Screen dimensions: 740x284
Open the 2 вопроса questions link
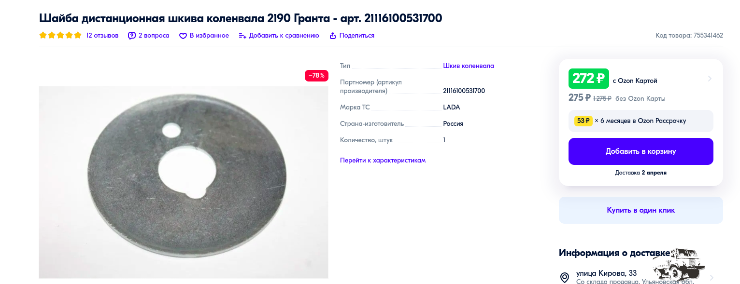[x=154, y=36]
